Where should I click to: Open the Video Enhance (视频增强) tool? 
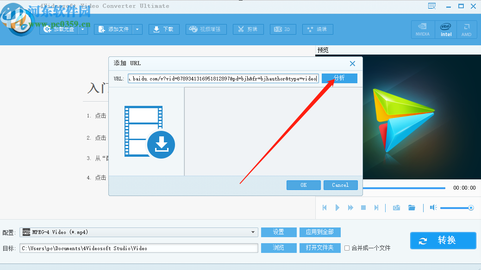206,30
